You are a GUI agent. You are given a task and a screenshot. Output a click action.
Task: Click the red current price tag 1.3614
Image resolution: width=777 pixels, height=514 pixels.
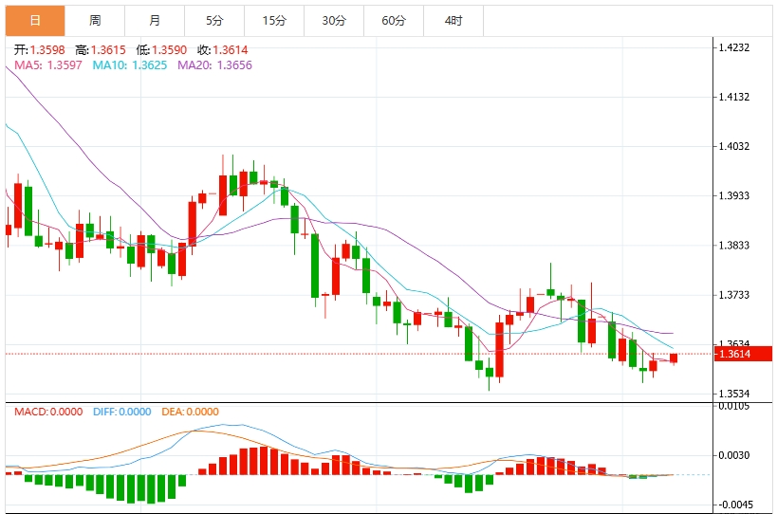point(743,354)
